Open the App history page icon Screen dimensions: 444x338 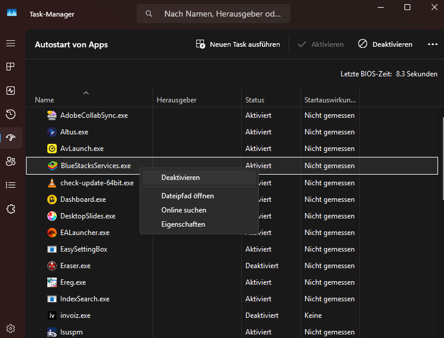11,114
